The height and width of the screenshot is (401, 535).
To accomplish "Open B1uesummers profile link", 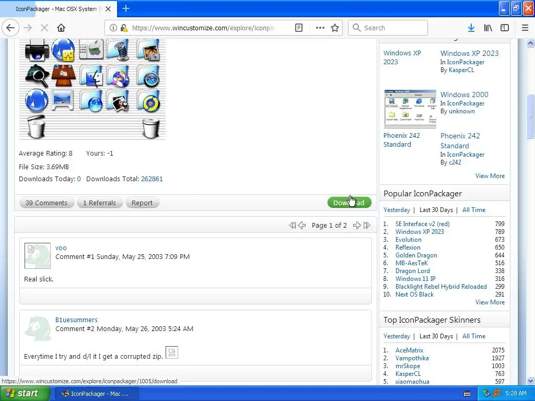I will pyautogui.click(x=76, y=320).
